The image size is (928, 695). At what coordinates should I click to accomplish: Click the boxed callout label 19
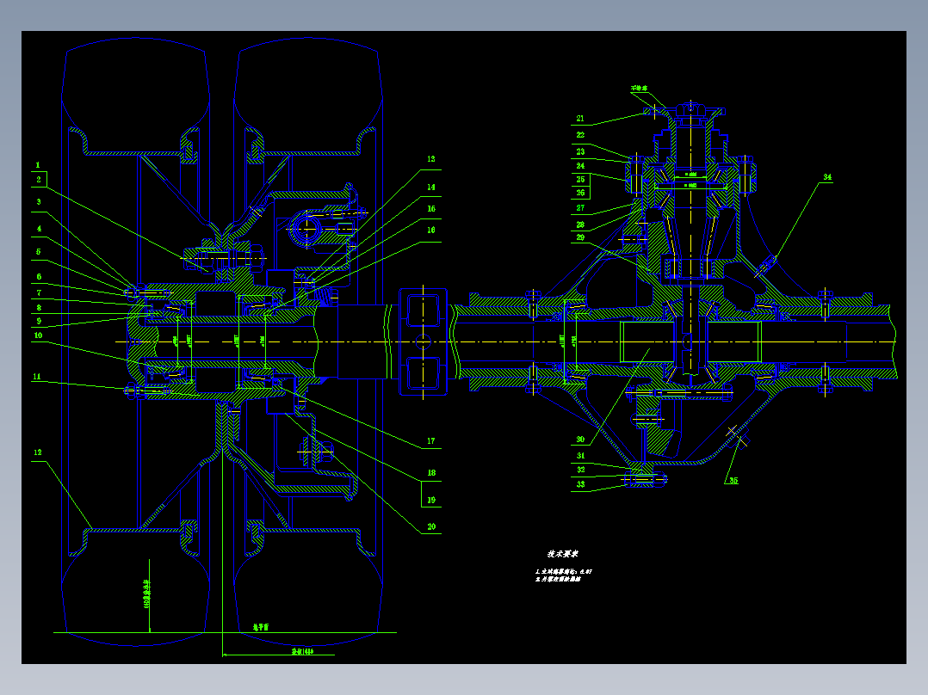[431, 500]
